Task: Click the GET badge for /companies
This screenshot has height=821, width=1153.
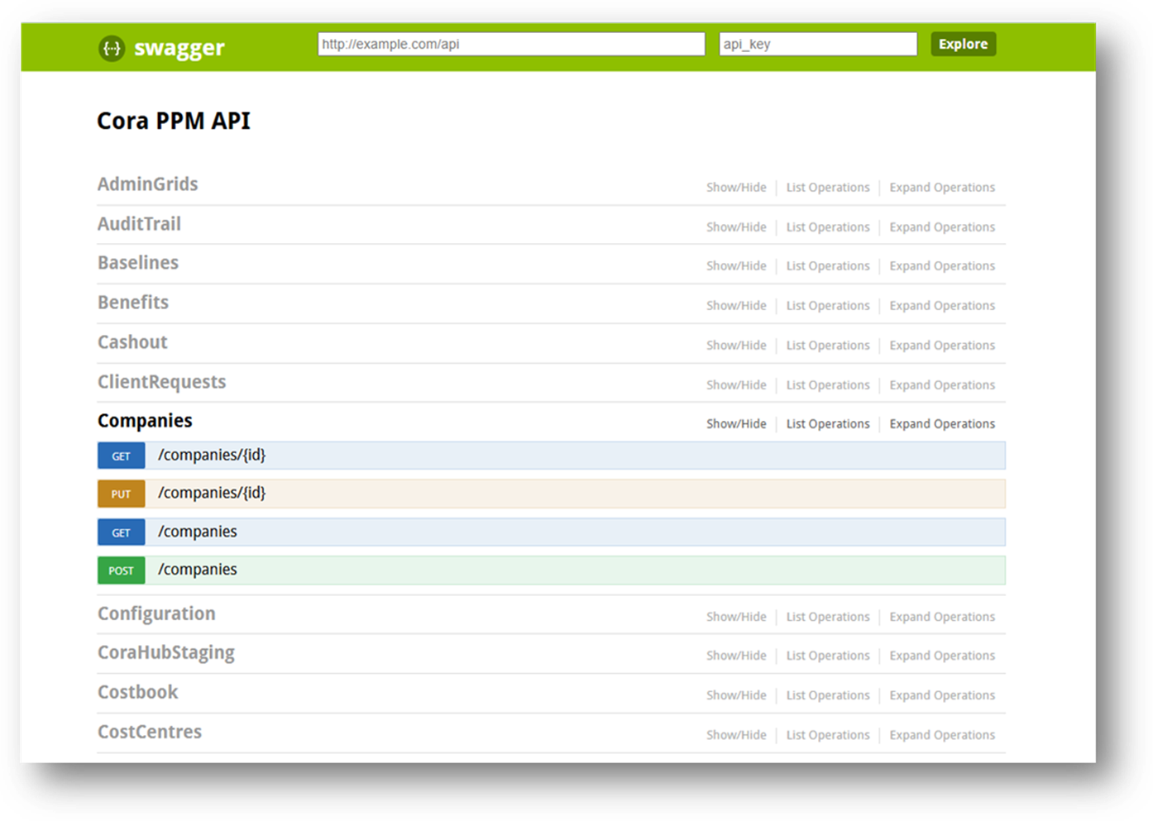Action: click(122, 532)
